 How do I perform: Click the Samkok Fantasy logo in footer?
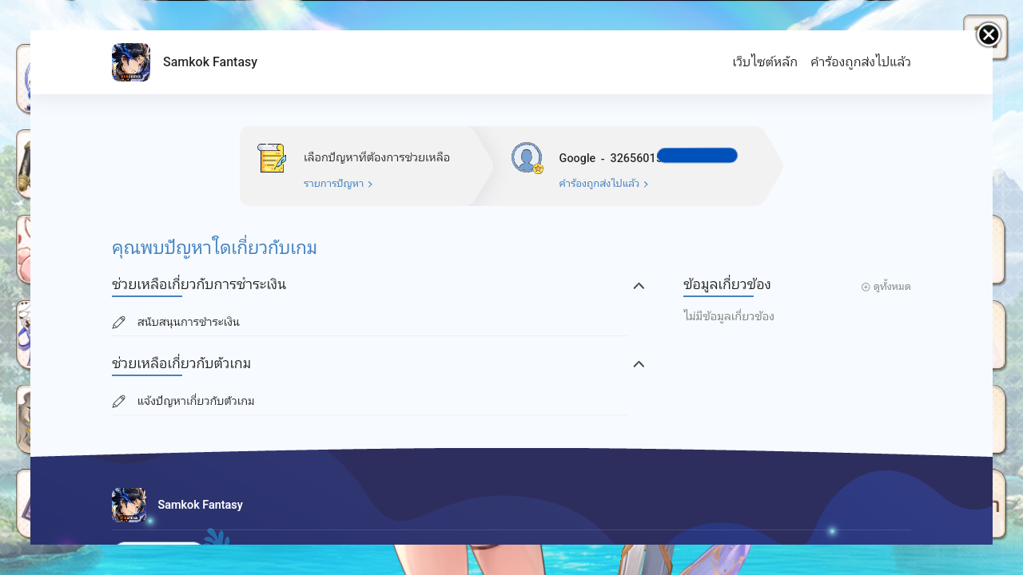(129, 505)
